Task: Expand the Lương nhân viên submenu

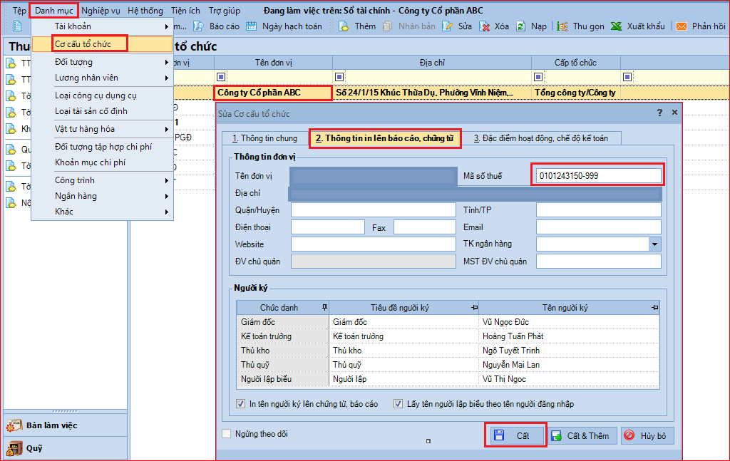Action: 167,78
